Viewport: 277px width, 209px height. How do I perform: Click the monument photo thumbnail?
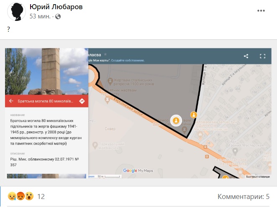46,71
